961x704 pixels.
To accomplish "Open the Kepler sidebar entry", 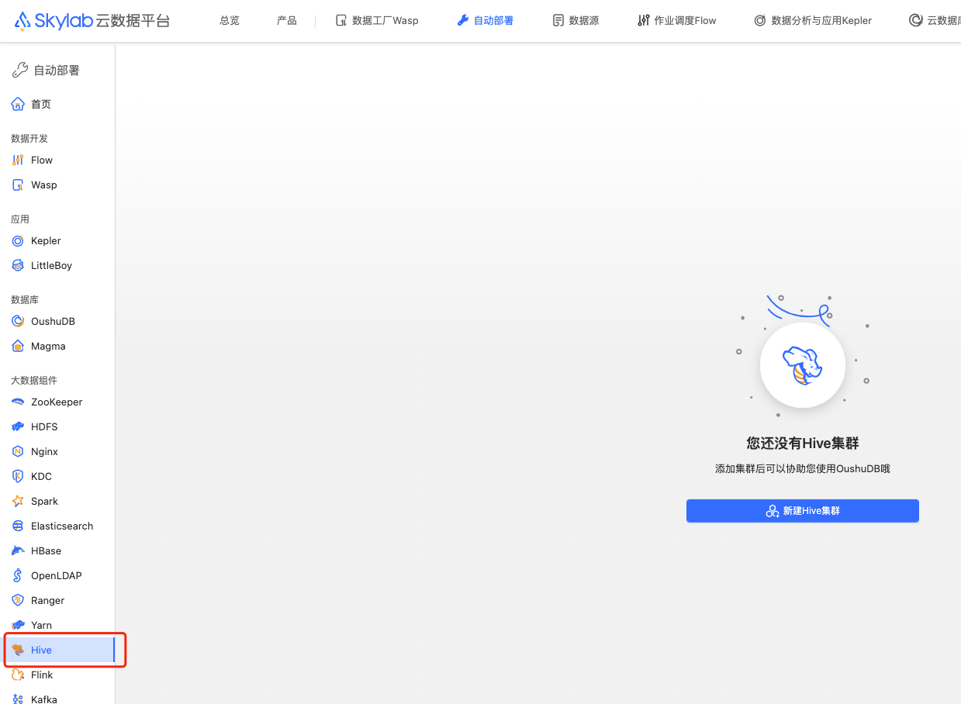I will 57,240.
